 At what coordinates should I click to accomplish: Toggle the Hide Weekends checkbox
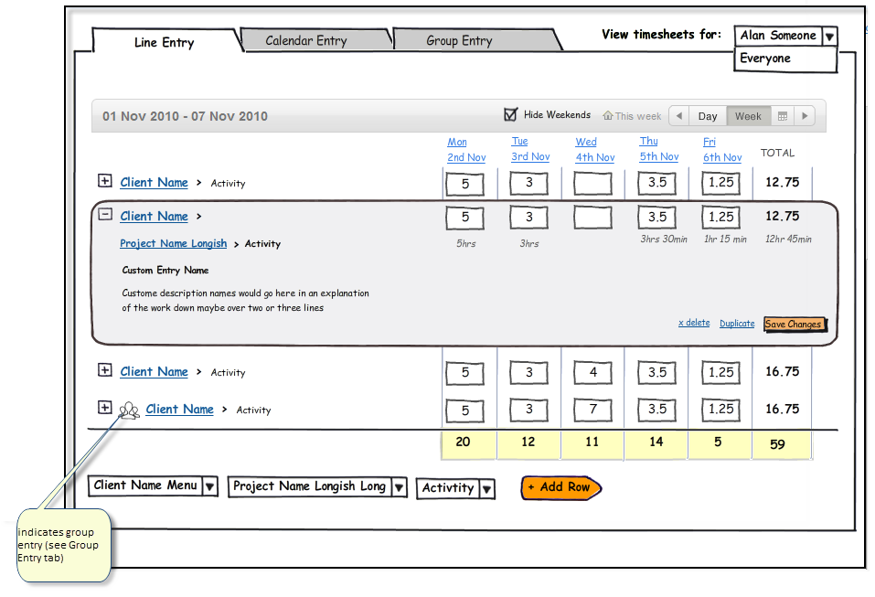coord(511,115)
